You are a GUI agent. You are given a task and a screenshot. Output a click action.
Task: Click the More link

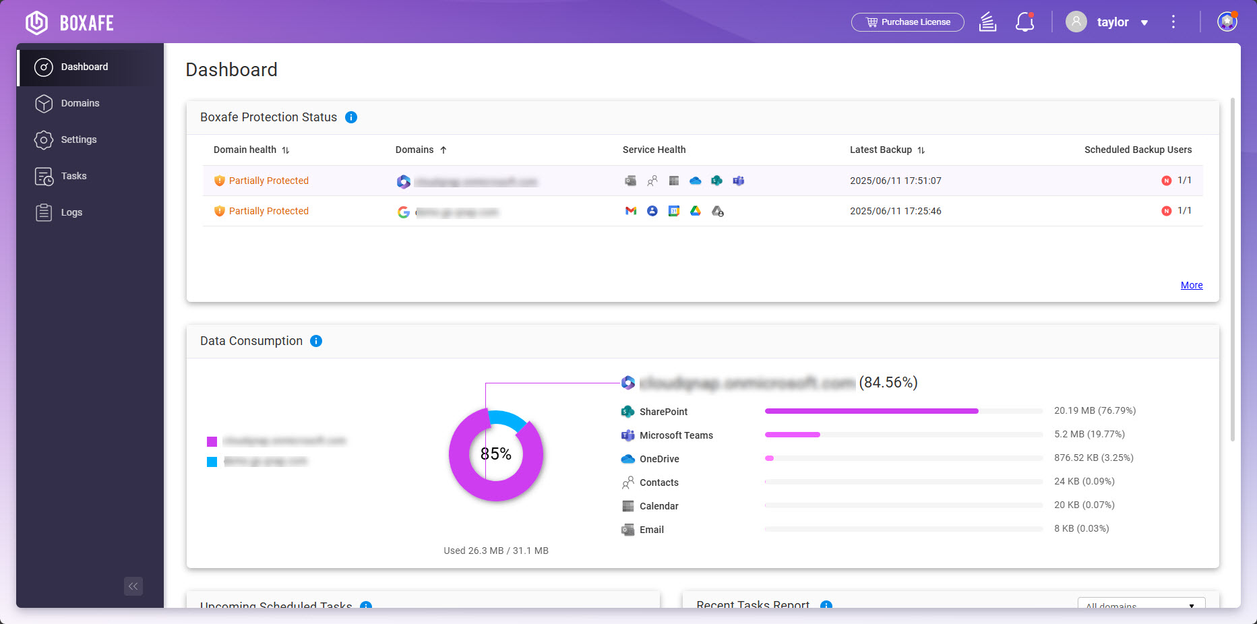click(x=1191, y=285)
